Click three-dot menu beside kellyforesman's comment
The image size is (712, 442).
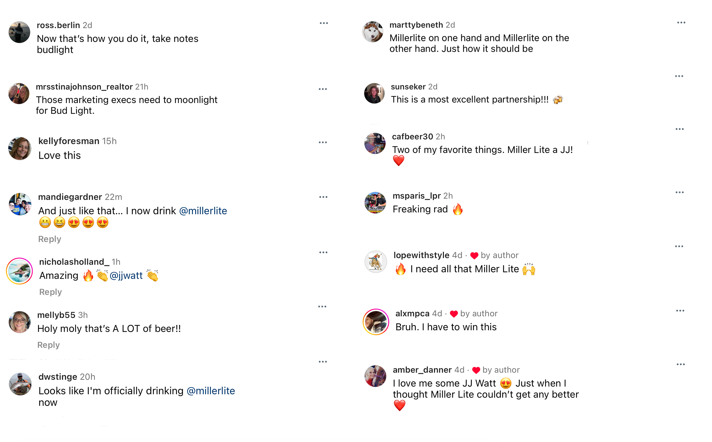(x=323, y=142)
